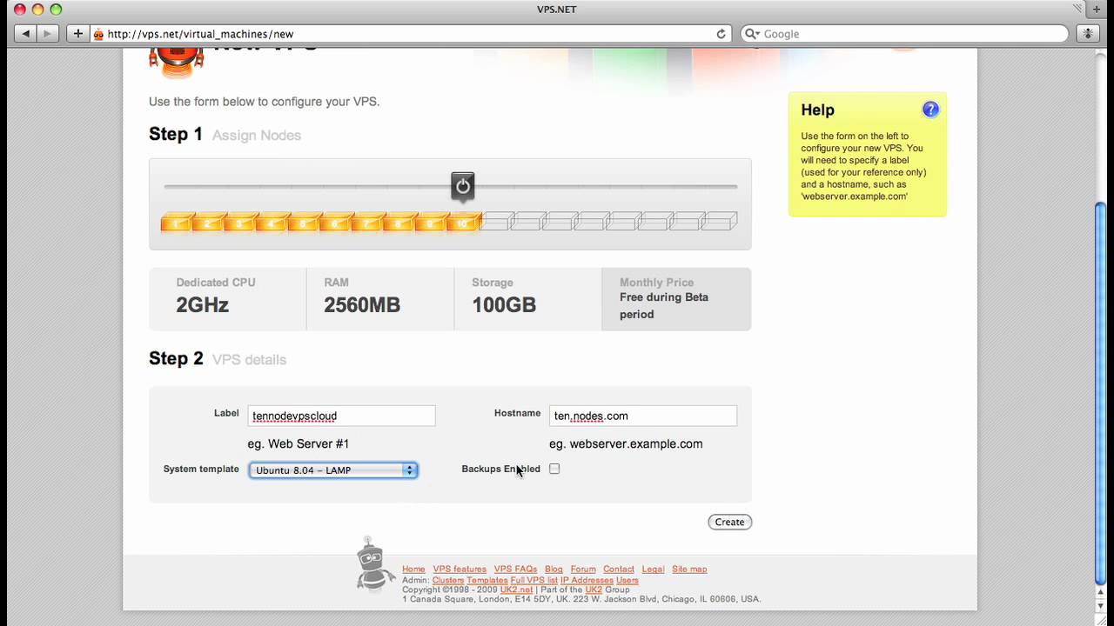
Task: Open the Site map footer link
Action: tap(689, 569)
